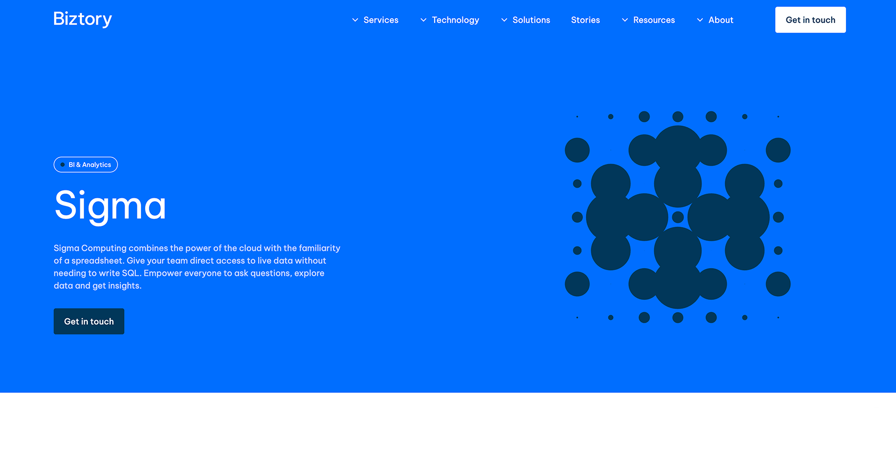Screen dimensions: 896x470
Task: Expand the Resources dropdown chevron
Action: pyautogui.click(x=625, y=20)
